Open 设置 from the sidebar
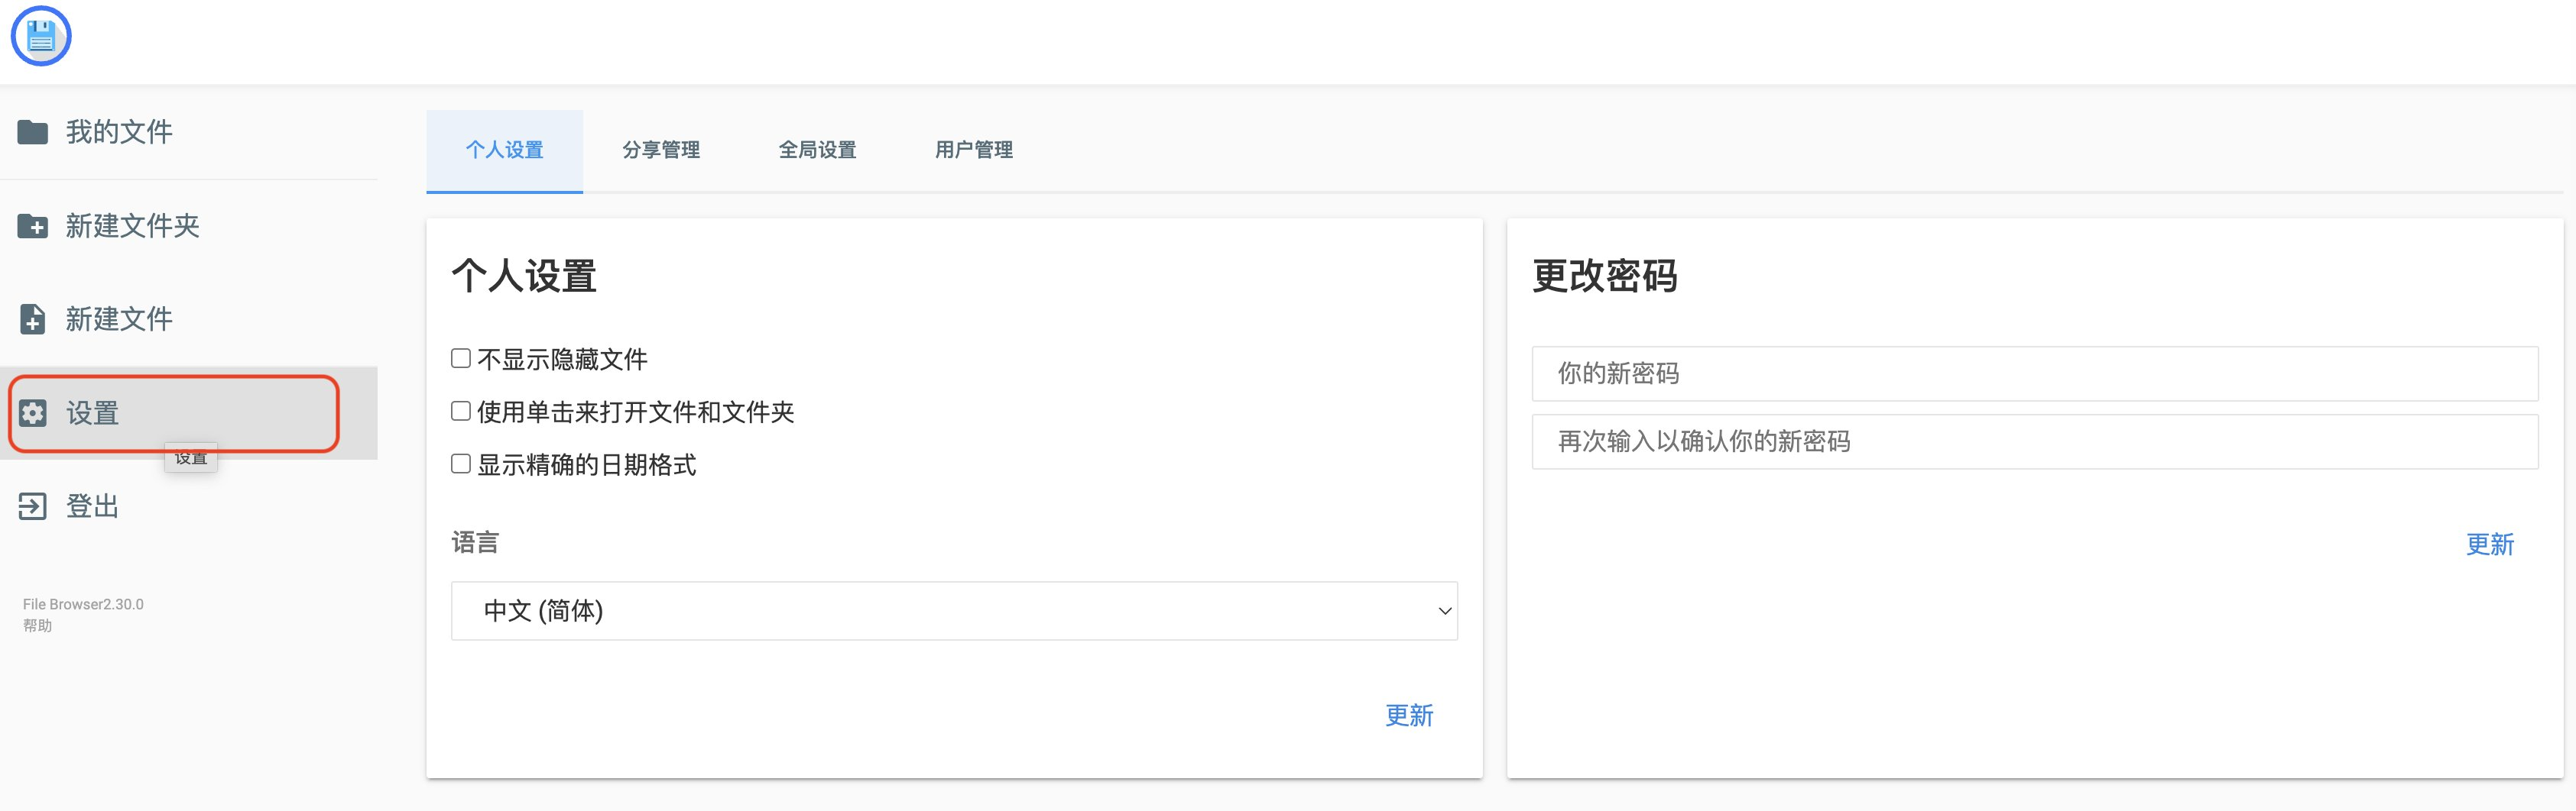 coord(189,412)
